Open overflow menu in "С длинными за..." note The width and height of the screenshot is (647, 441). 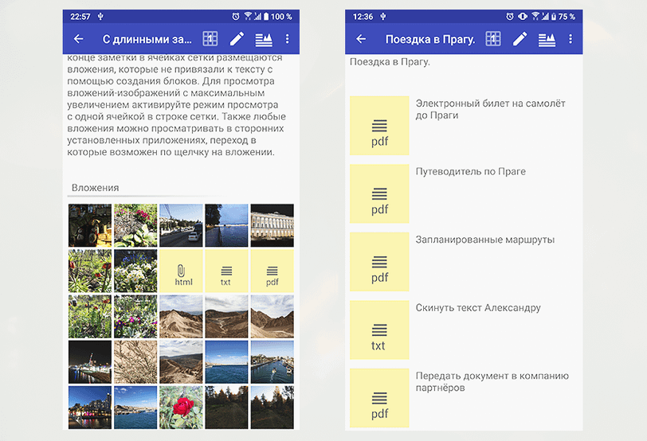(288, 39)
